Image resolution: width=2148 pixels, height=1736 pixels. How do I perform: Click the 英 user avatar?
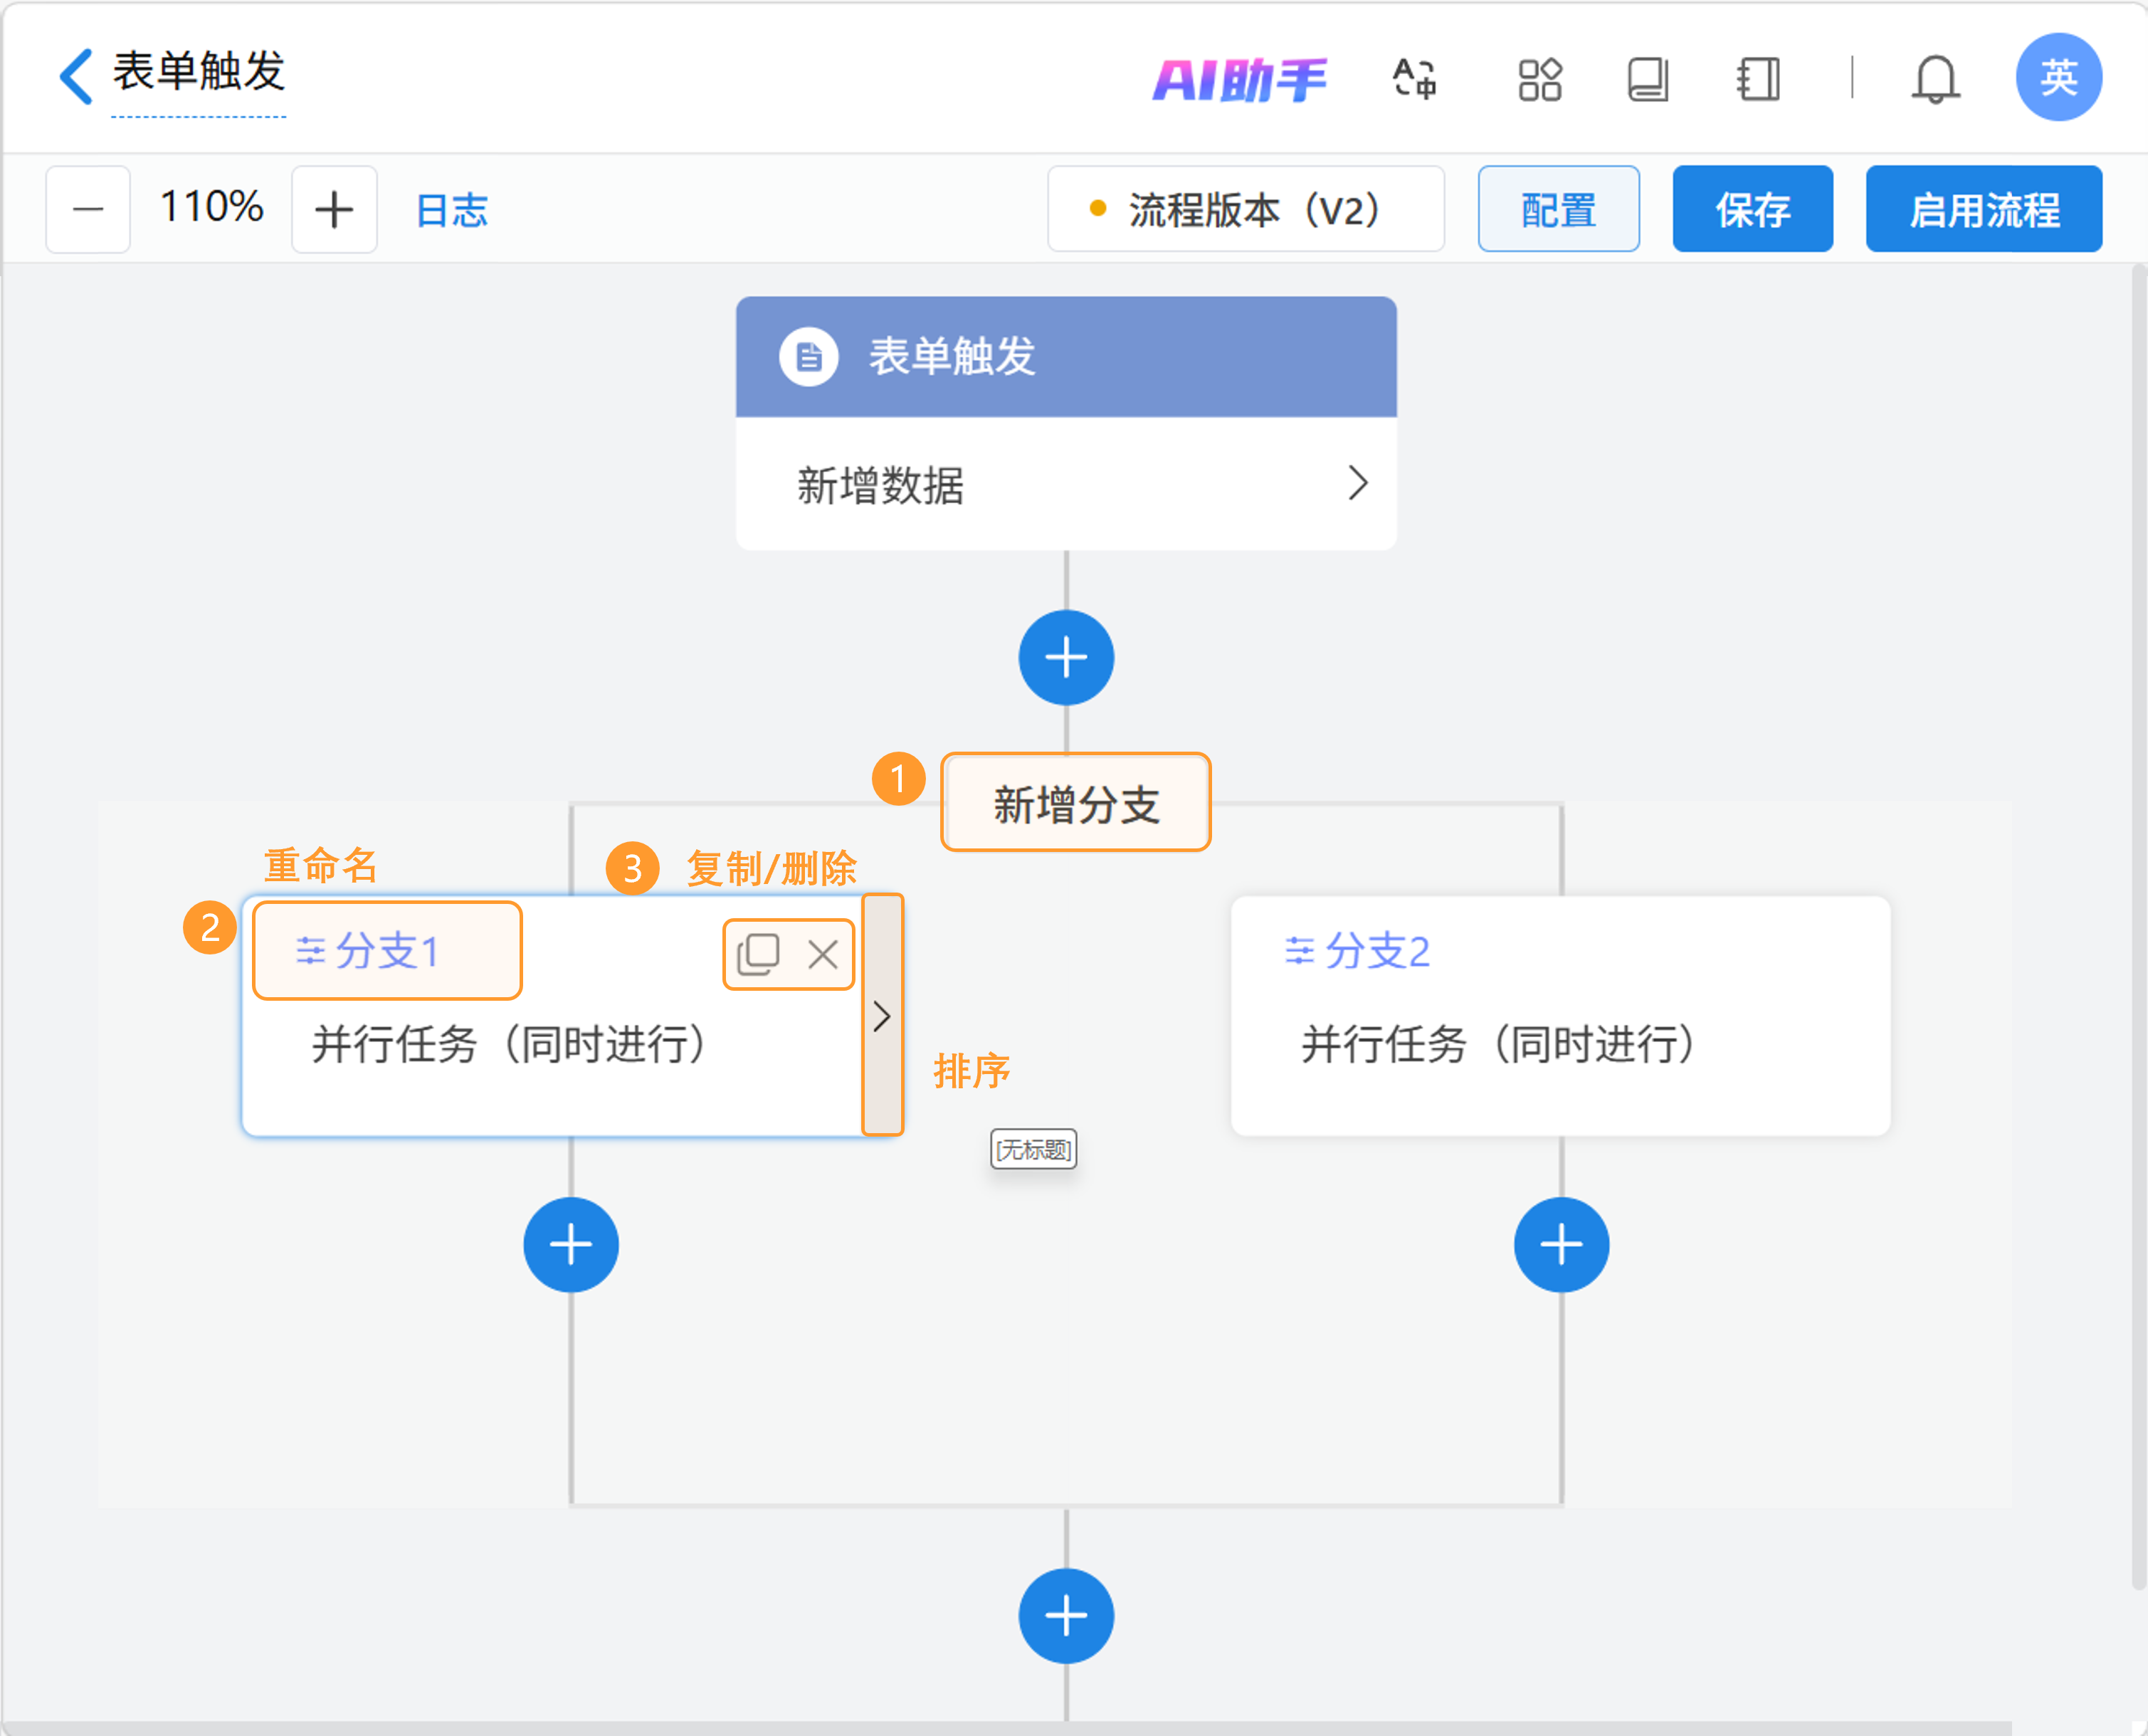(x=2058, y=77)
